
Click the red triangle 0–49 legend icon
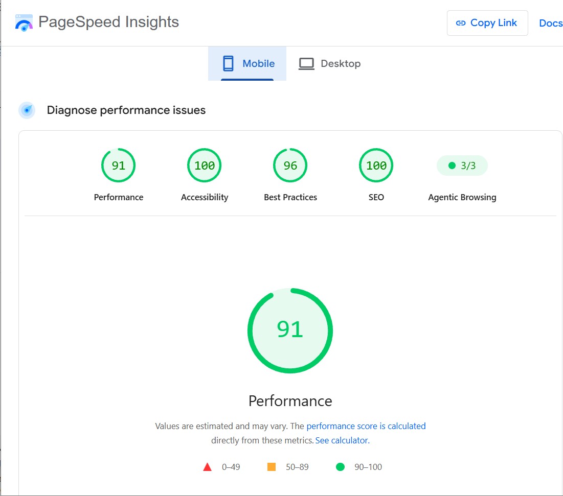(x=207, y=467)
